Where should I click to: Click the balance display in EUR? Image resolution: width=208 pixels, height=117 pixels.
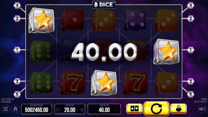point(37,109)
